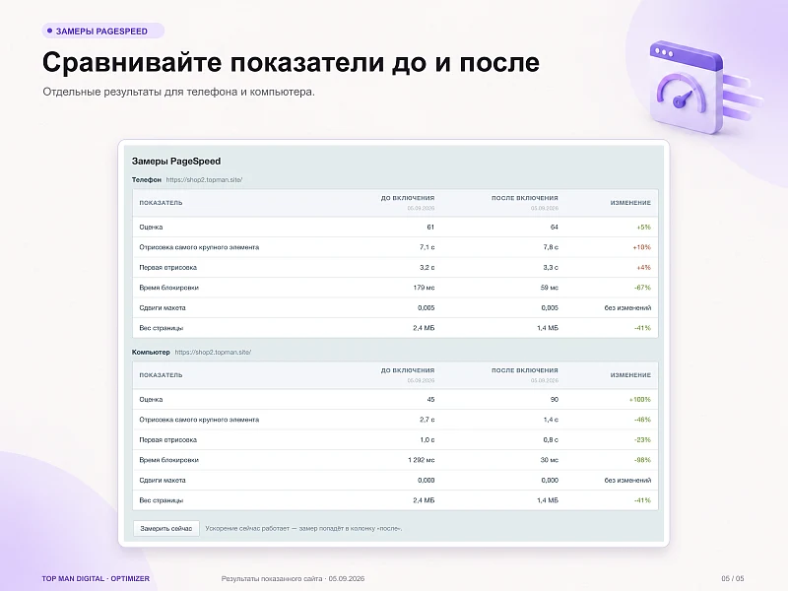Click the '3,2 с' value
The height and width of the screenshot is (591, 788).
[427, 267]
